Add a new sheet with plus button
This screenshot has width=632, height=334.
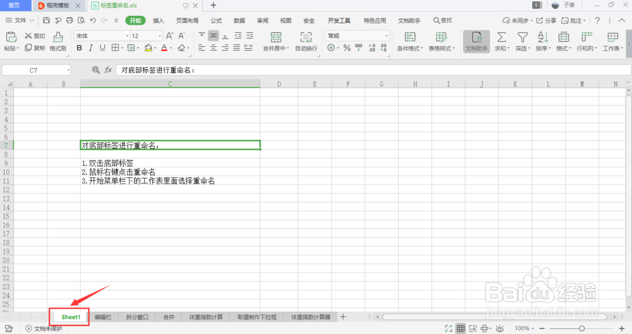[343, 317]
